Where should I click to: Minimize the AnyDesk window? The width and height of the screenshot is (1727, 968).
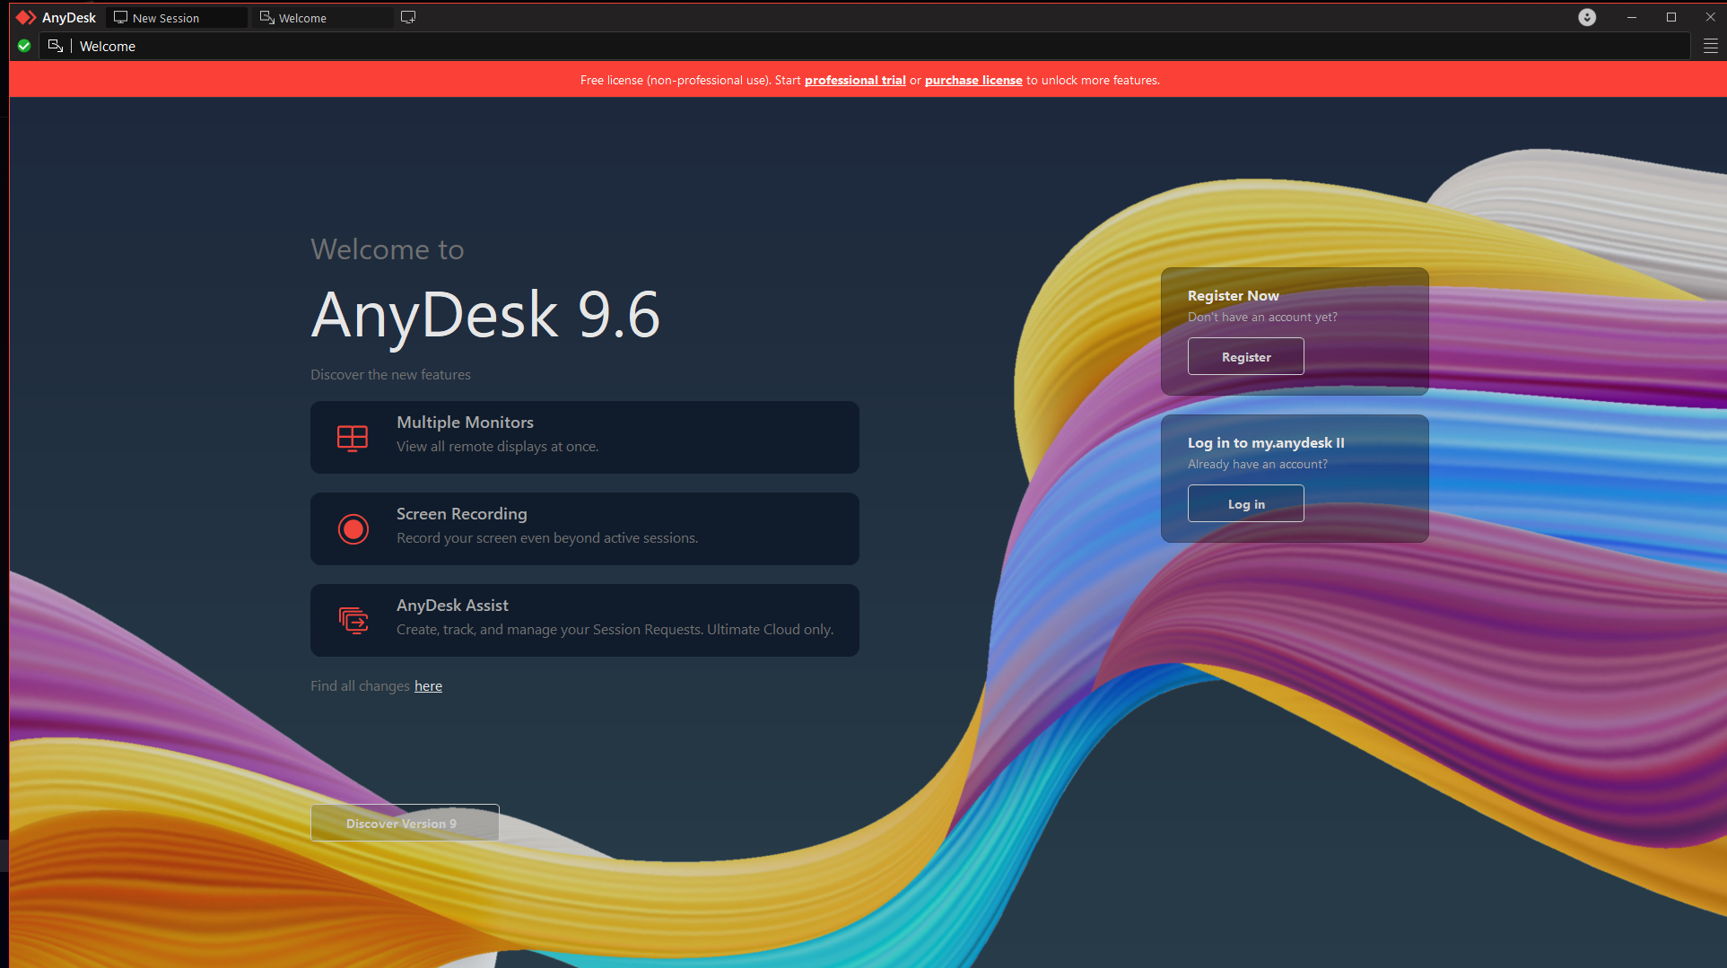pyautogui.click(x=1632, y=18)
